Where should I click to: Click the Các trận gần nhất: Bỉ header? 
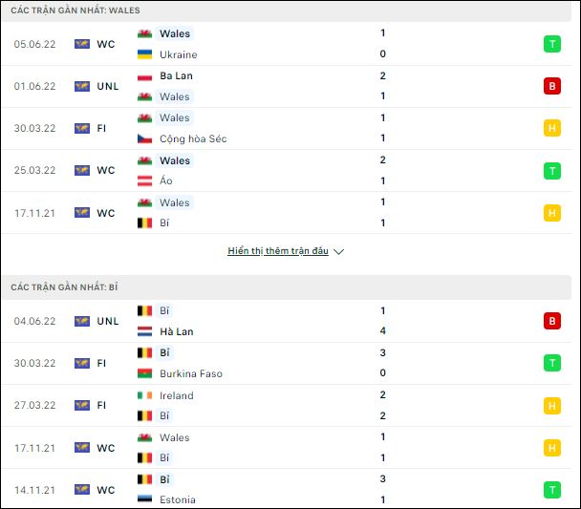click(286, 287)
